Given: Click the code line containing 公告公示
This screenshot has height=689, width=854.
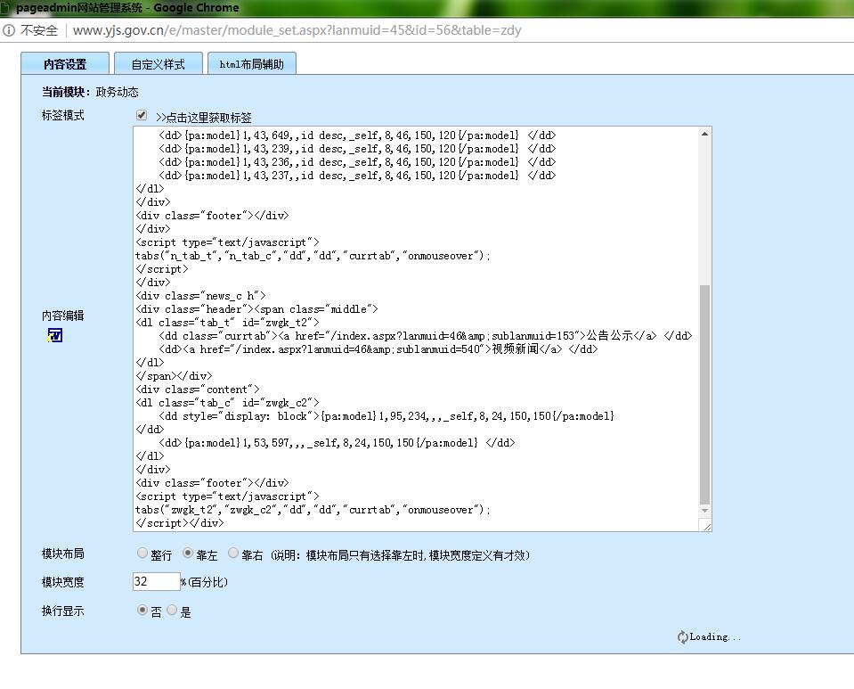Looking at the screenshot, I should click(x=426, y=336).
